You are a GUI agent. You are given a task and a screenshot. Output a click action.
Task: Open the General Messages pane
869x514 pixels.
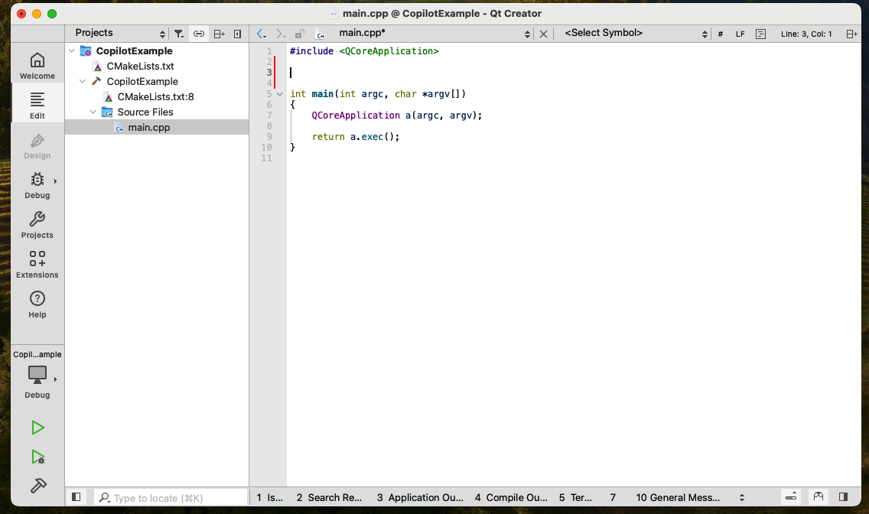(x=678, y=497)
